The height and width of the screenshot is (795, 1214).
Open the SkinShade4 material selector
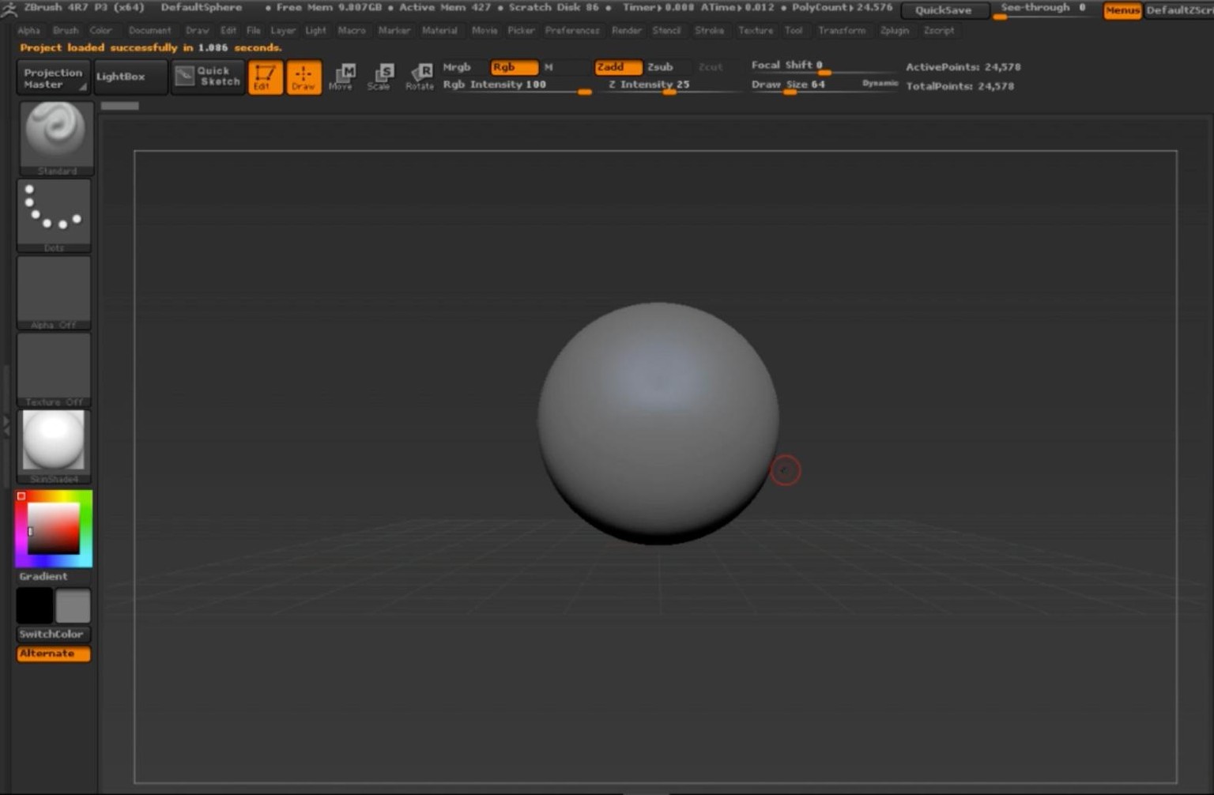[54, 446]
